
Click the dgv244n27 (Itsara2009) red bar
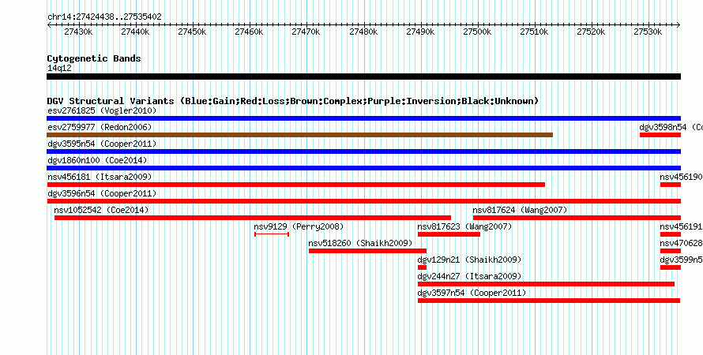coord(546,284)
